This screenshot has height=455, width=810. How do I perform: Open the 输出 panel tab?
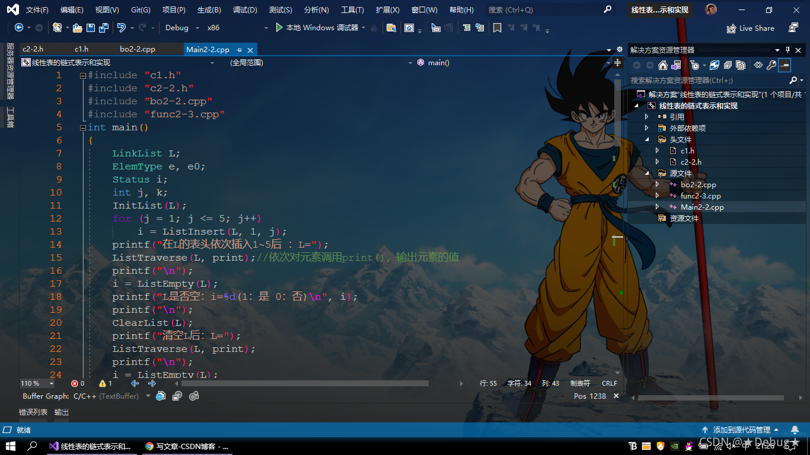[62, 412]
